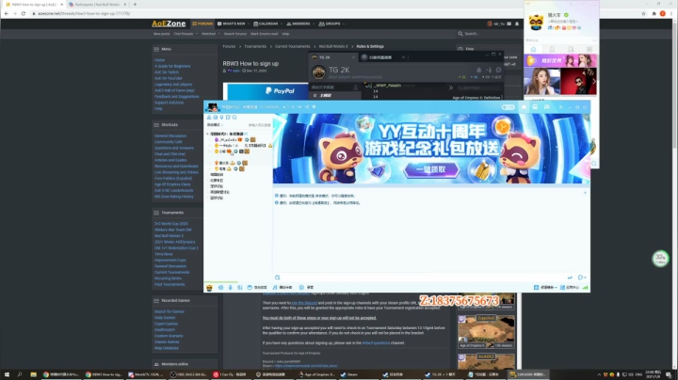Open the home icon in YY channel window header
Image resolution: width=678 pixels, height=380 pixels.
(524, 106)
